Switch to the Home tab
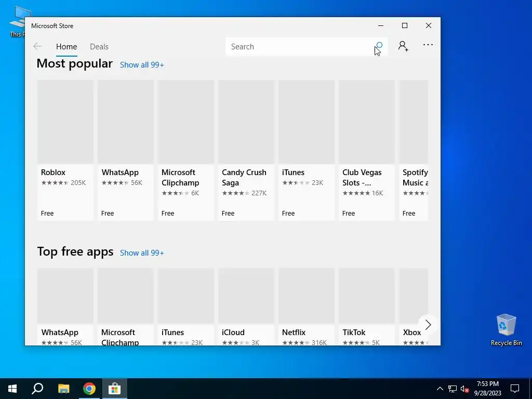This screenshot has width=532, height=399. coord(66,46)
